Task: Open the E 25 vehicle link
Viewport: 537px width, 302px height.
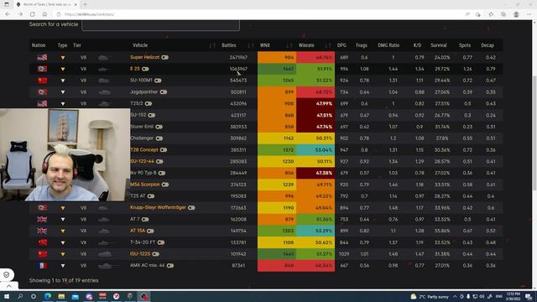Action: pos(135,69)
